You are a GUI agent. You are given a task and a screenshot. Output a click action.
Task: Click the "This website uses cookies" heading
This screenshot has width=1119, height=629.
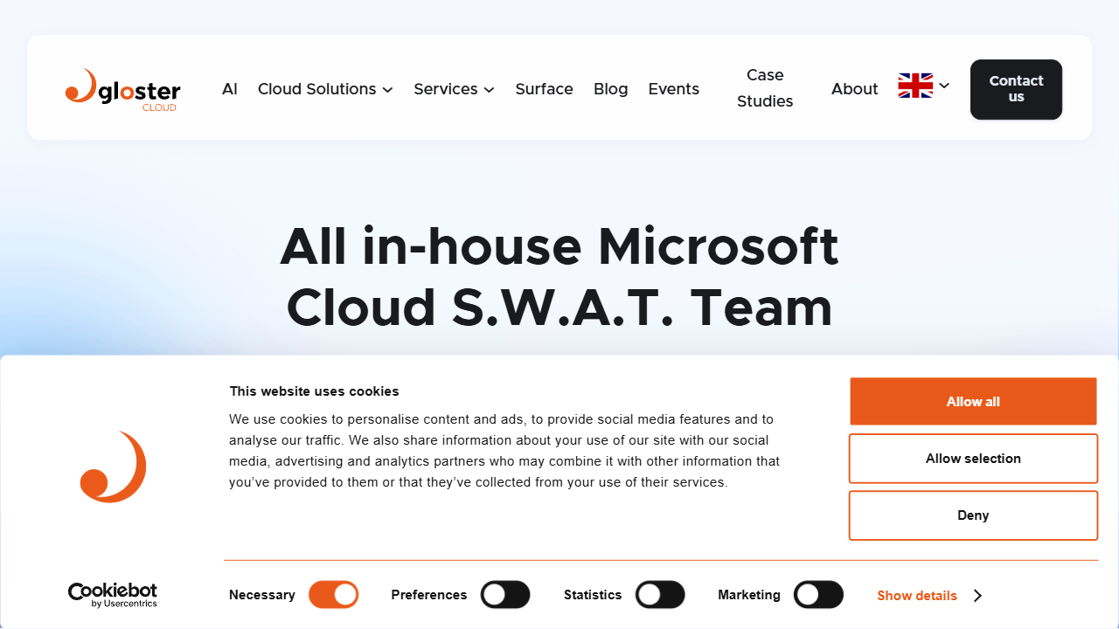314,391
